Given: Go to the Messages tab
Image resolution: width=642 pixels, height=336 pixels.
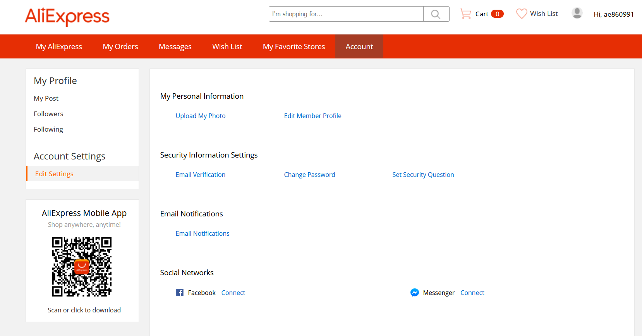Looking at the screenshot, I should pos(175,46).
